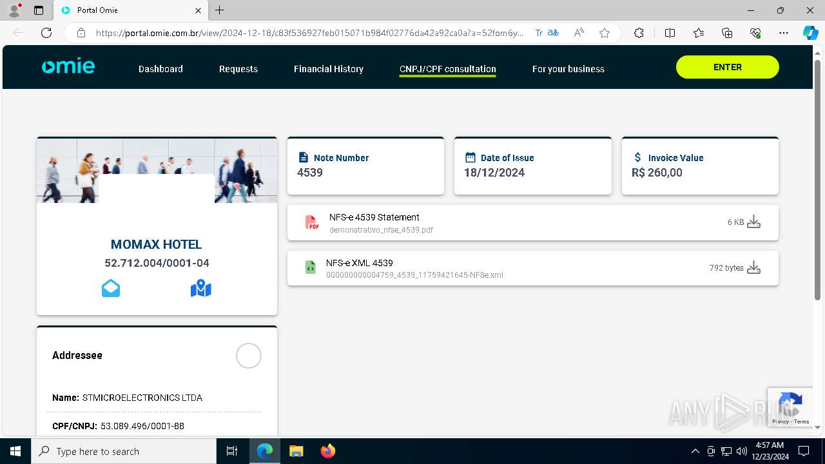Open the NFS-e 4539 Statement row

[x=533, y=222]
